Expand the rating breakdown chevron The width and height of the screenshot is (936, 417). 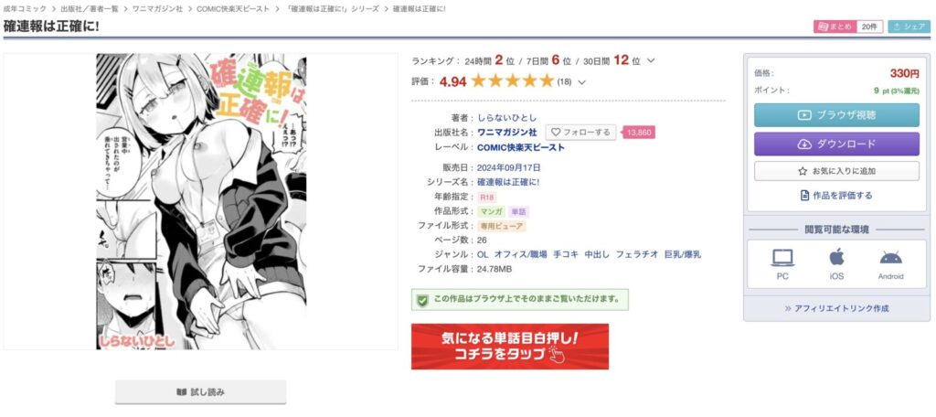tap(582, 82)
